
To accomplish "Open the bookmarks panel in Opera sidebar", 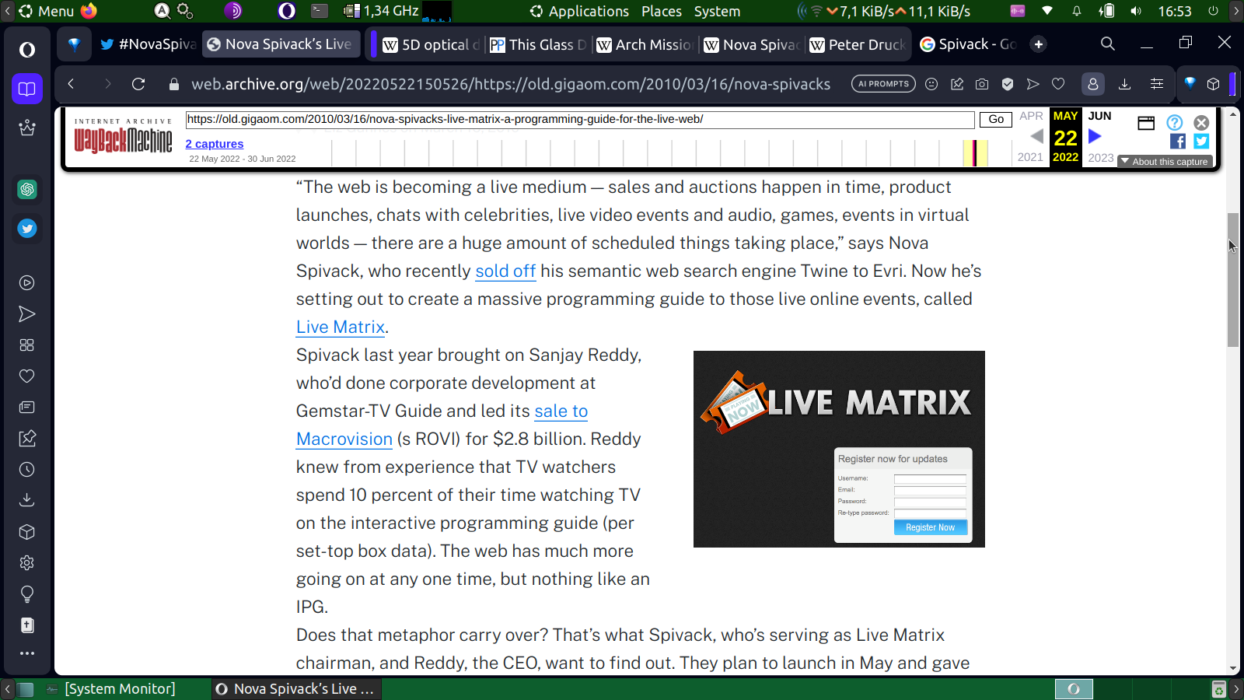I will tap(27, 89).
